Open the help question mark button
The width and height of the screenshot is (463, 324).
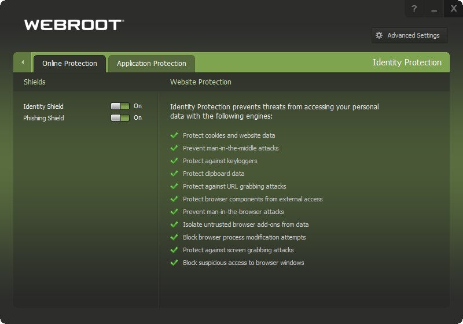tap(414, 9)
